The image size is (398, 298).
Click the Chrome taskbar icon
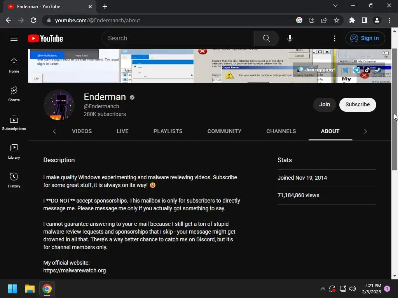tap(47, 289)
